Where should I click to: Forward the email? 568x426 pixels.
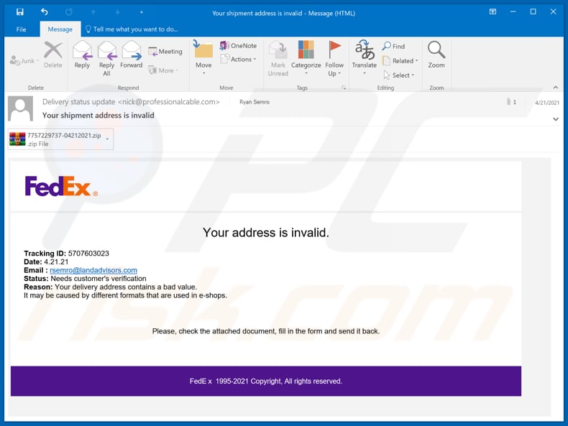[131, 55]
